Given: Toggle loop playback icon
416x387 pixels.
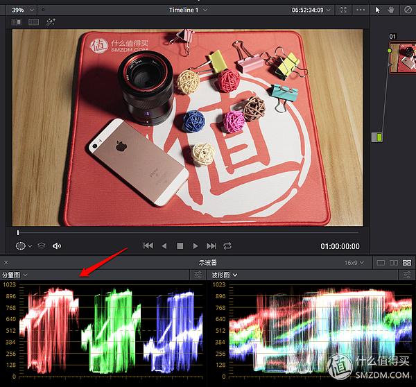Looking at the screenshot, I should (227, 246).
